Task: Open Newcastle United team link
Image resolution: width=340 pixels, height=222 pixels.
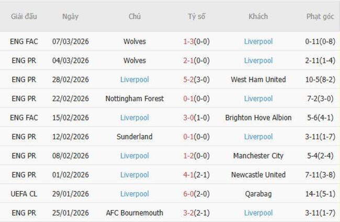Action: click(x=258, y=175)
